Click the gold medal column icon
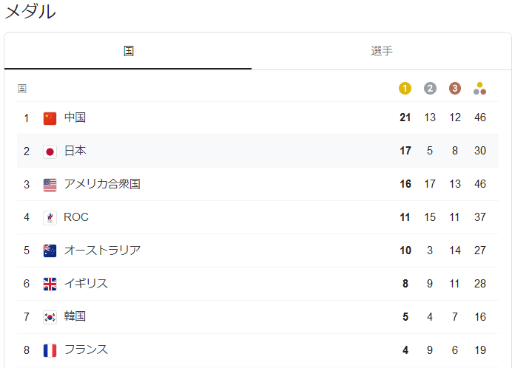Screen dimensions: 512x368 (x=405, y=89)
